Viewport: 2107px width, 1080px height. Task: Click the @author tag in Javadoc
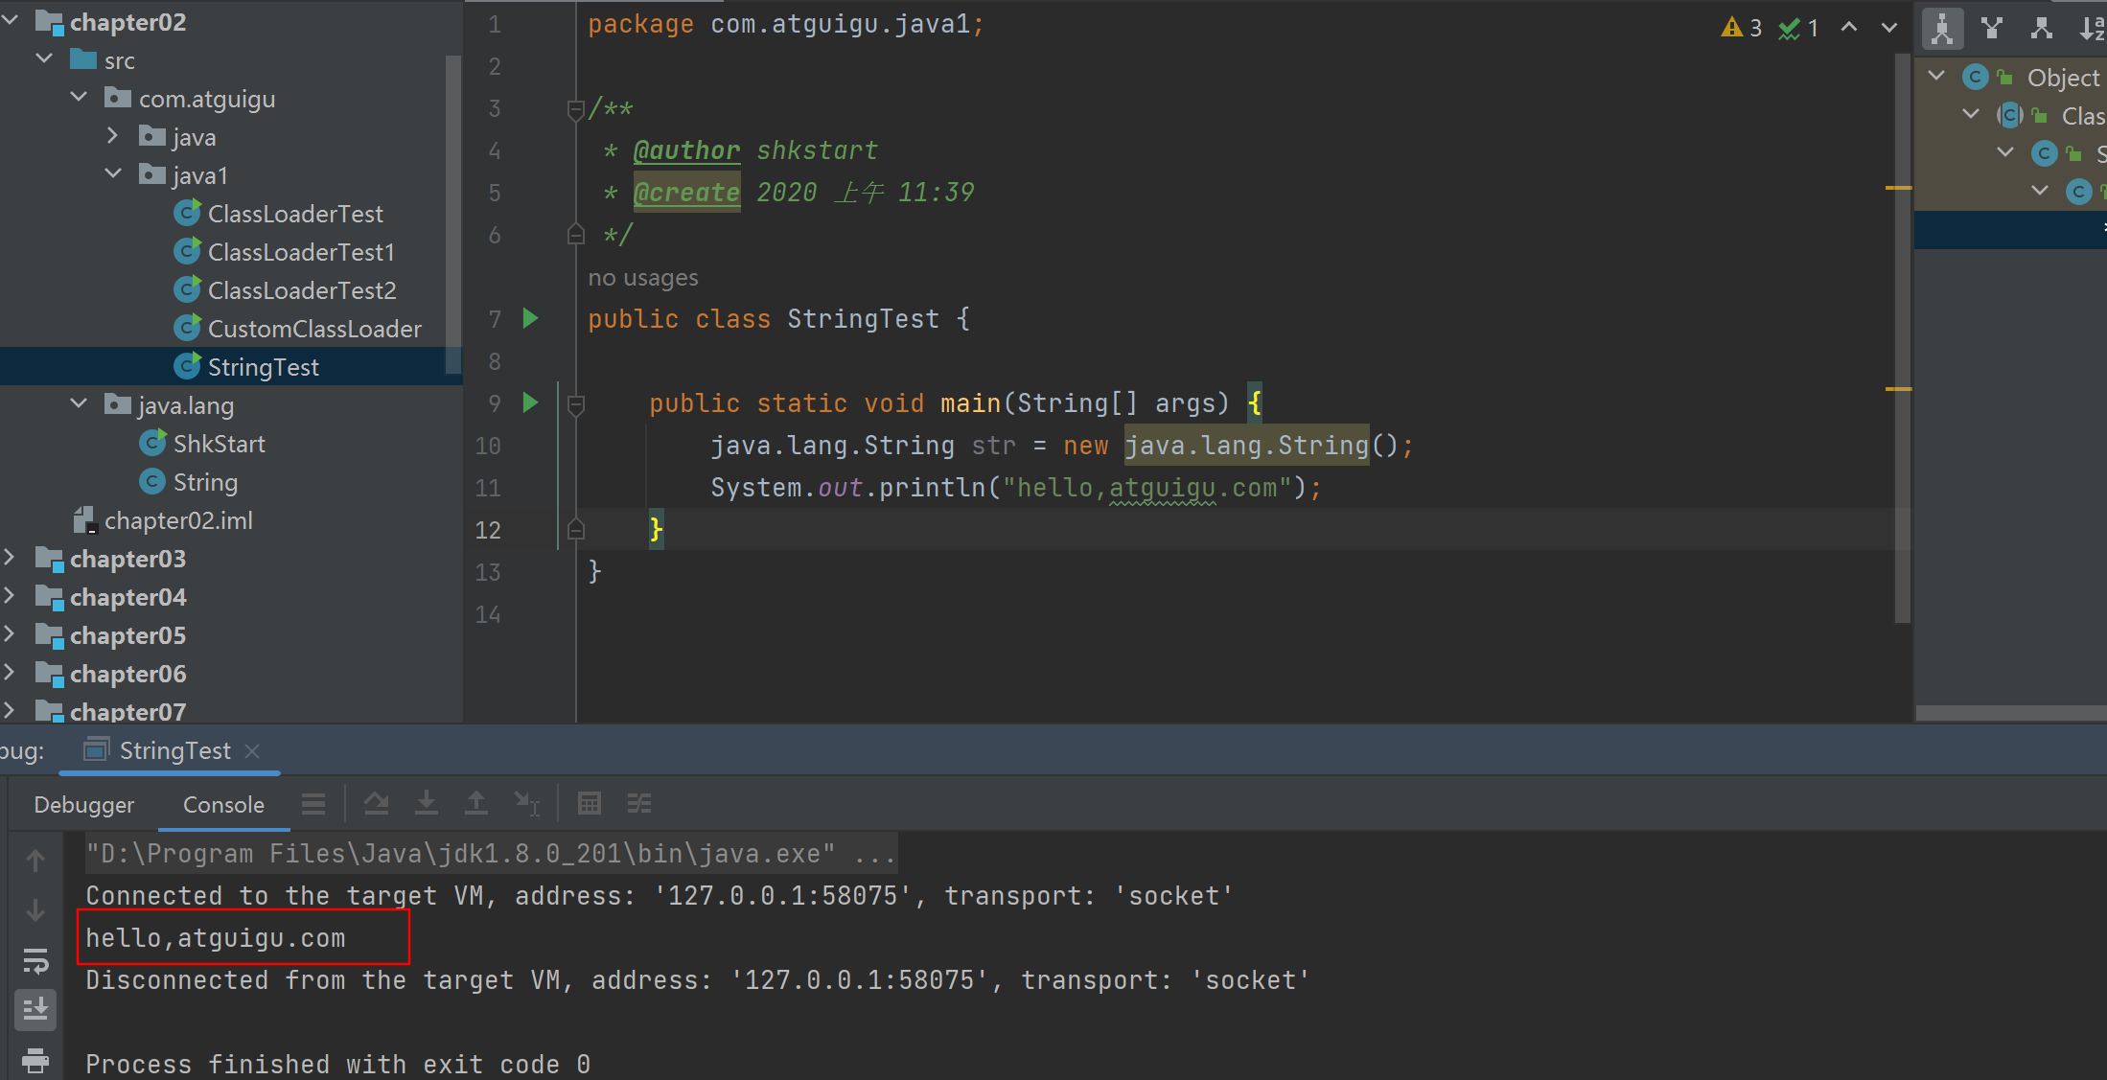click(686, 150)
